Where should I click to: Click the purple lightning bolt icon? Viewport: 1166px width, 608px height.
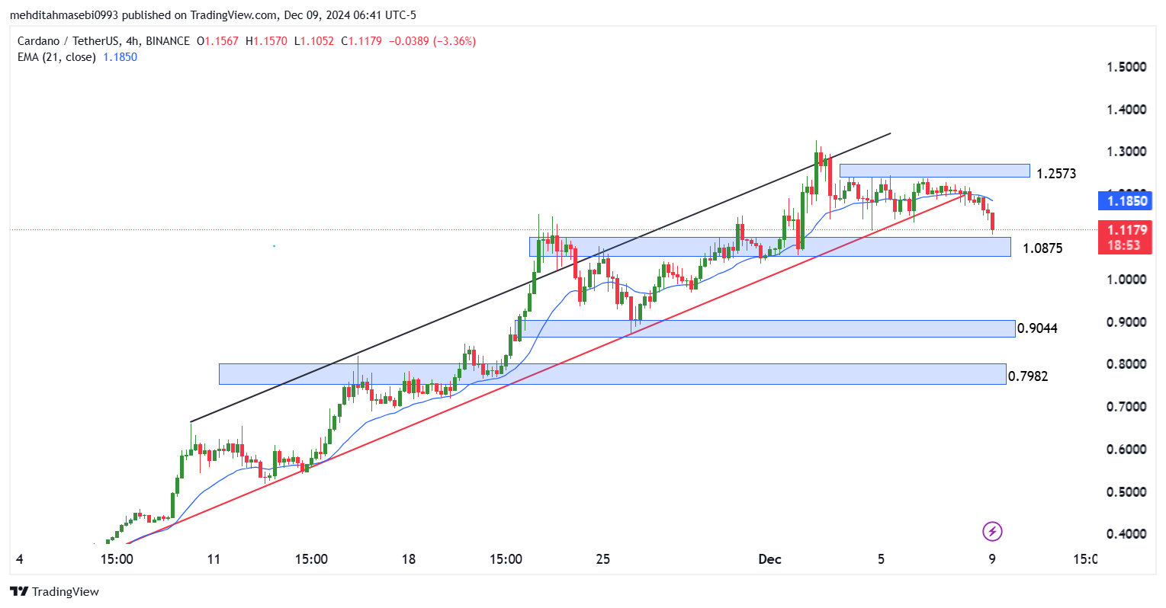click(x=991, y=531)
